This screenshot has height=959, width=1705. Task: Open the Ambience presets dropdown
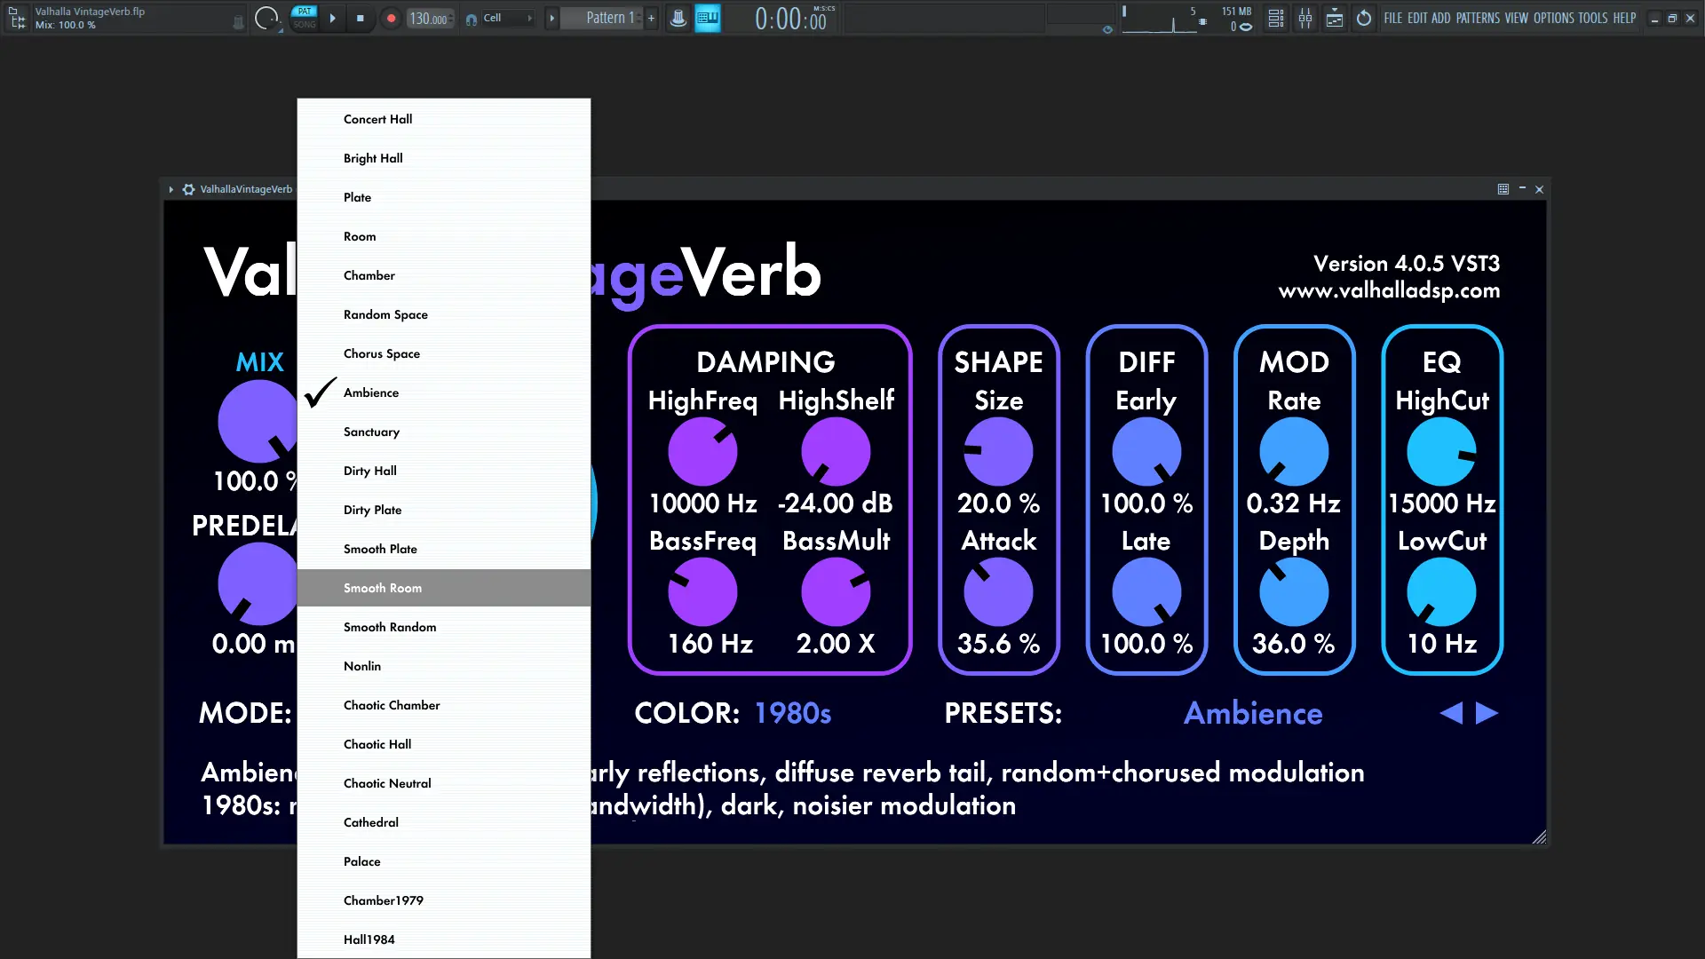point(1252,713)
